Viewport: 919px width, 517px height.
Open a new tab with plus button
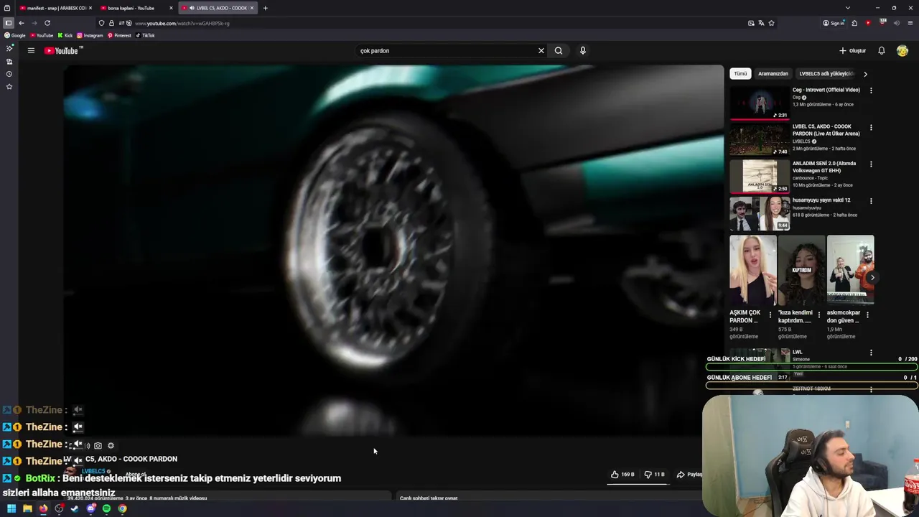[265, 8]
